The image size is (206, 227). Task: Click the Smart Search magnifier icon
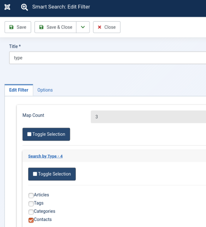click(x=24, y=7)
